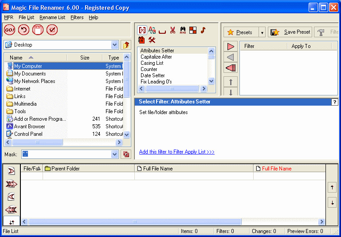Move rename list item up arrow
Viewport: 341px width, 237px height.
coord(332,187)
